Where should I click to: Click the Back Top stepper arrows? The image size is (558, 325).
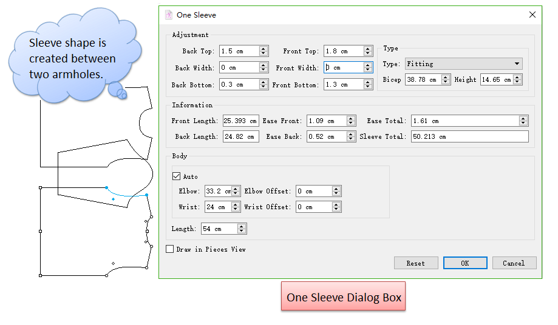click(264, 52)
